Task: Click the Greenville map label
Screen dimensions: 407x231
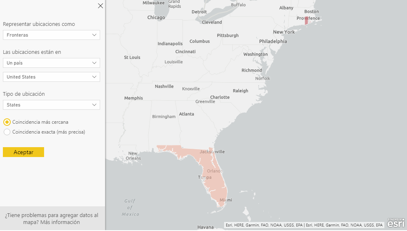Action: tap(205, 102)
